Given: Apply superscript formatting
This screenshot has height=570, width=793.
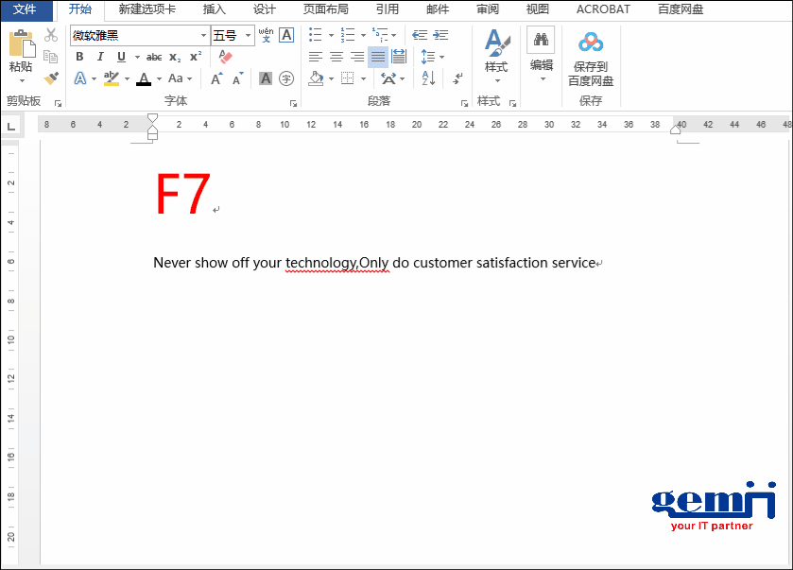Looking at the screenshot, I should [x=194, y=57].
